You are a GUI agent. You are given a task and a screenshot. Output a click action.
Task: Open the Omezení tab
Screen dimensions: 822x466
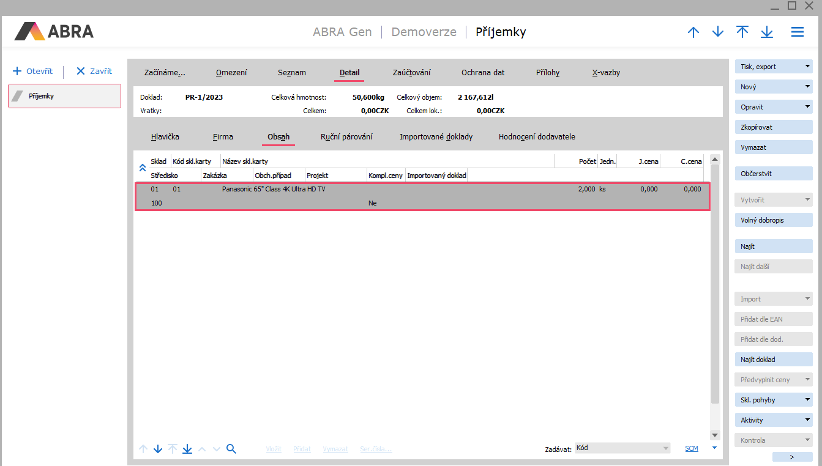click(231, 72)
